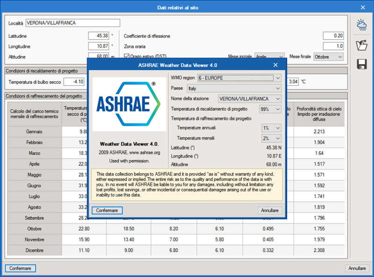Click cell 0.332 in Dicembre row
374x277 pixels.
coord(268,250)
